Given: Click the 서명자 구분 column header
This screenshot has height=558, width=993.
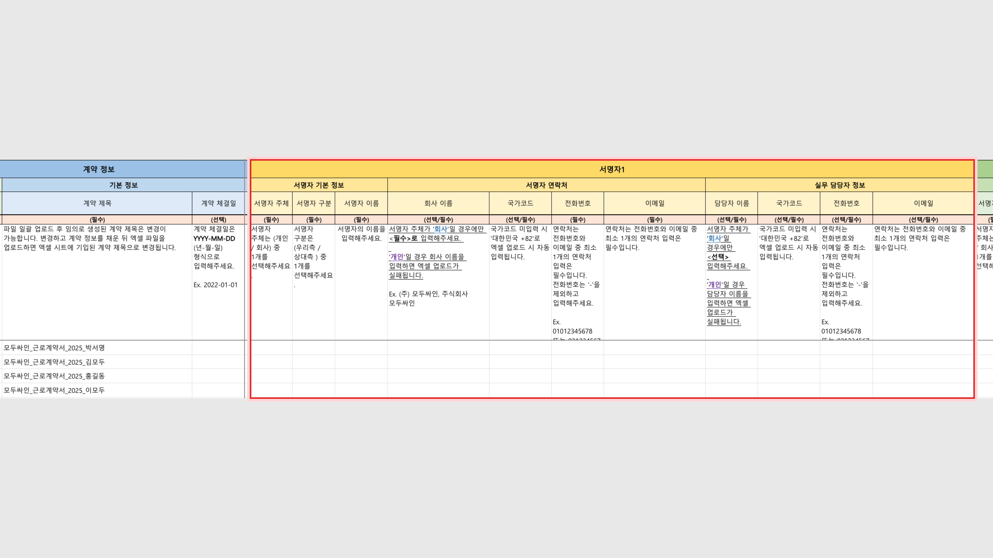Looking at the screenshot, I should [314, 203].
